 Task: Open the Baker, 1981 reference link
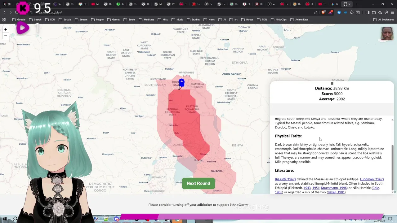(x=336, y=192)
